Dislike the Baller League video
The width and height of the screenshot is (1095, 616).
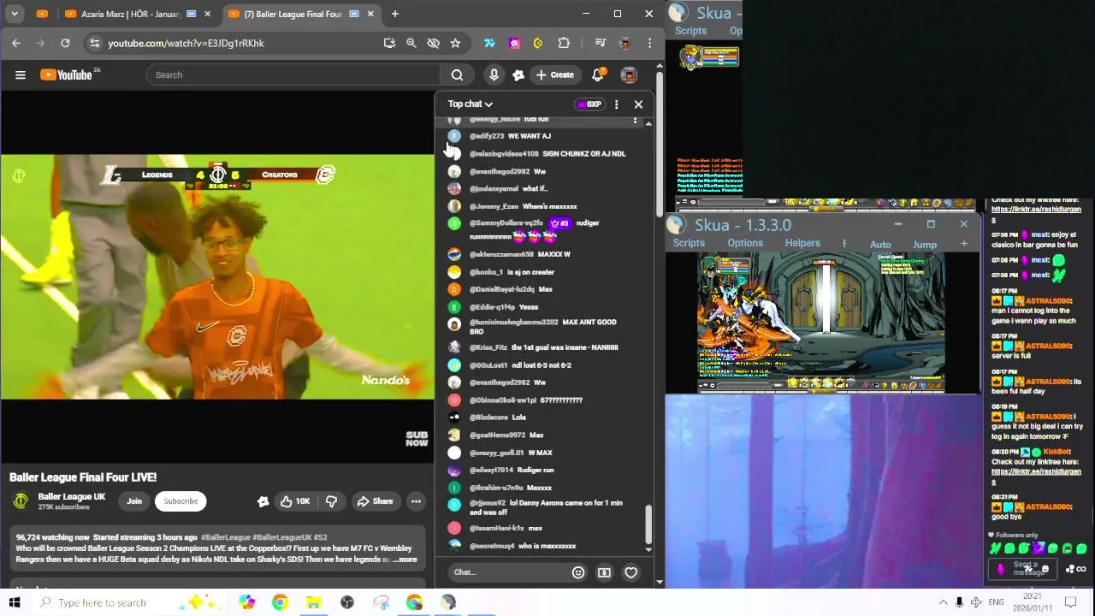tap(331, 501)
